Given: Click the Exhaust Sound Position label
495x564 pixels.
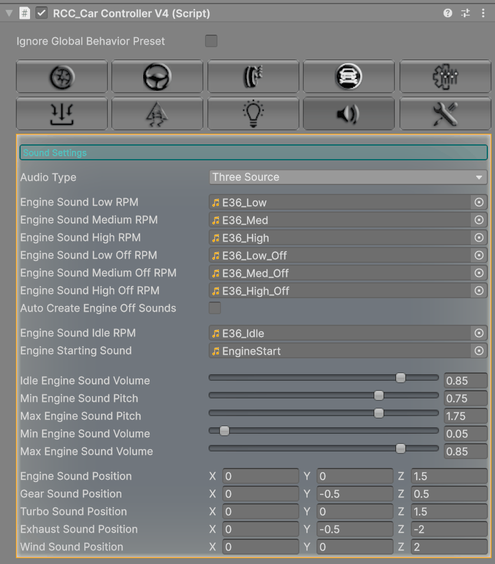Looking at the screenshot, I should (x=79, y=529).
